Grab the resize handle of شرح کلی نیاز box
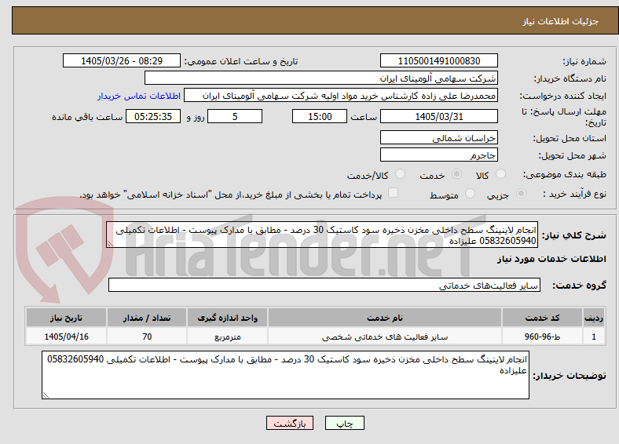Image resolution: width=619 pixels, height=444 pixels. click(x=110, y=244)
